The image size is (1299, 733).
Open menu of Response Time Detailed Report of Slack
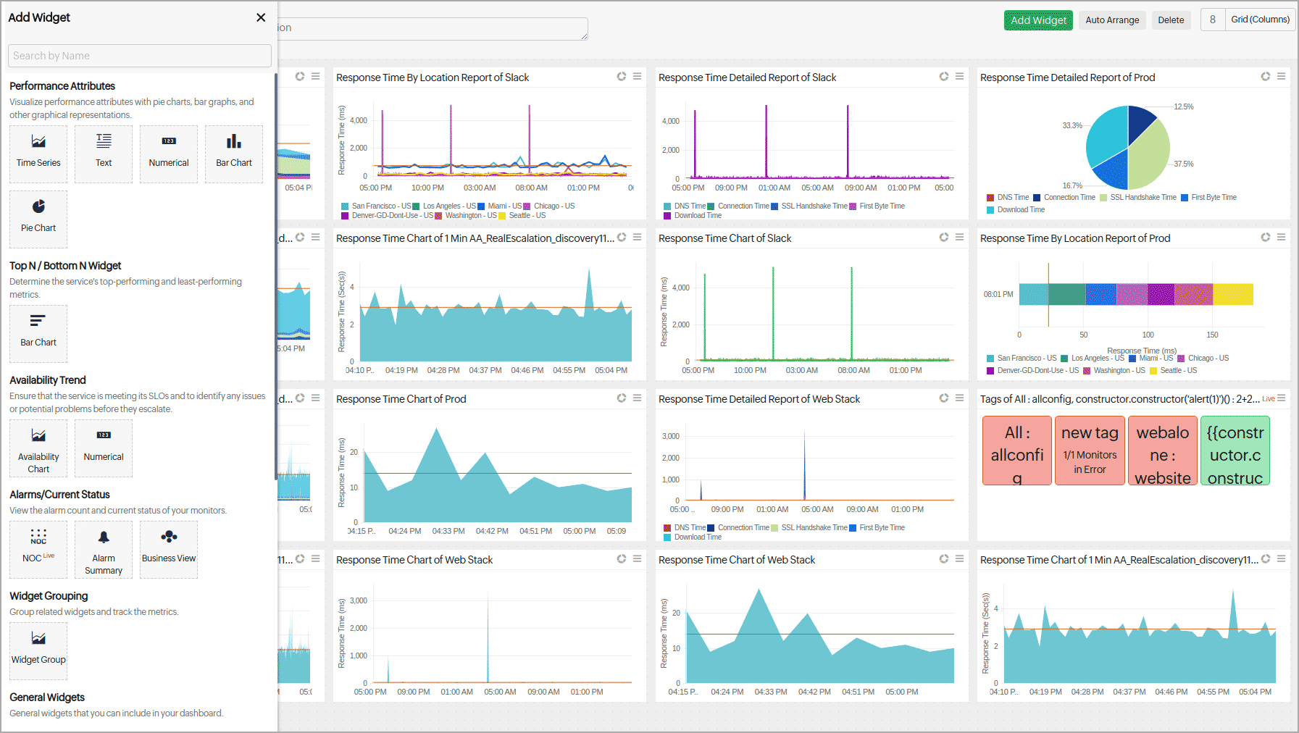tap(959, 76)
